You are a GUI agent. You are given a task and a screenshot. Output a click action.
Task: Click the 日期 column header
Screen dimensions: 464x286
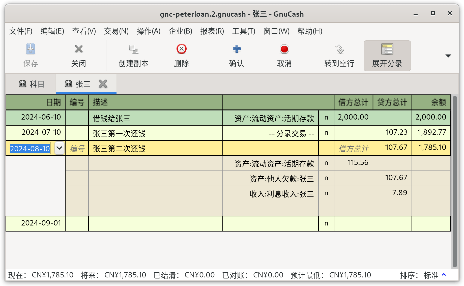(36, 102)
